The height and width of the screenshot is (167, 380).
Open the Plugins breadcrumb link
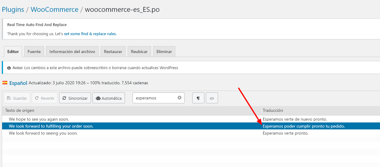tap(13, 9)
